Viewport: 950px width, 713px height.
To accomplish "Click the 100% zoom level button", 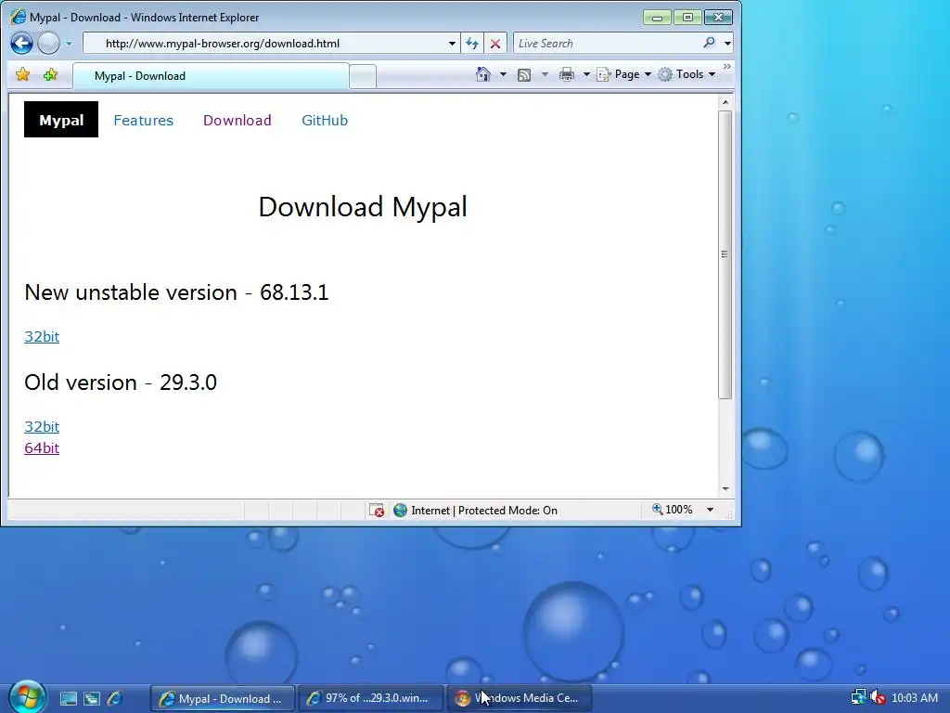I will click(673, 510).
